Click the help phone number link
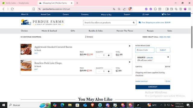The width and height of the screenshot is (193, 108). [x=164, y=37]
